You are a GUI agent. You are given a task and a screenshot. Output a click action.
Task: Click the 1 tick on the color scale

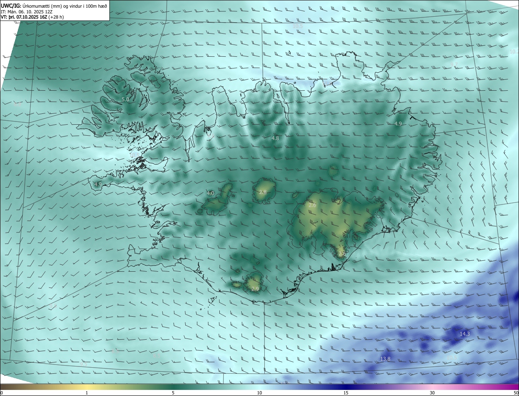[x=87, y=393]
